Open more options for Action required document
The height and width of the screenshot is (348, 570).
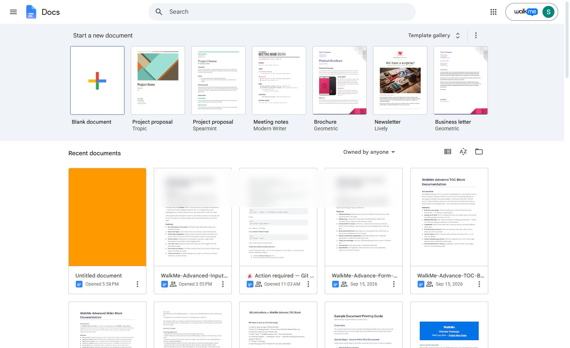308,284
